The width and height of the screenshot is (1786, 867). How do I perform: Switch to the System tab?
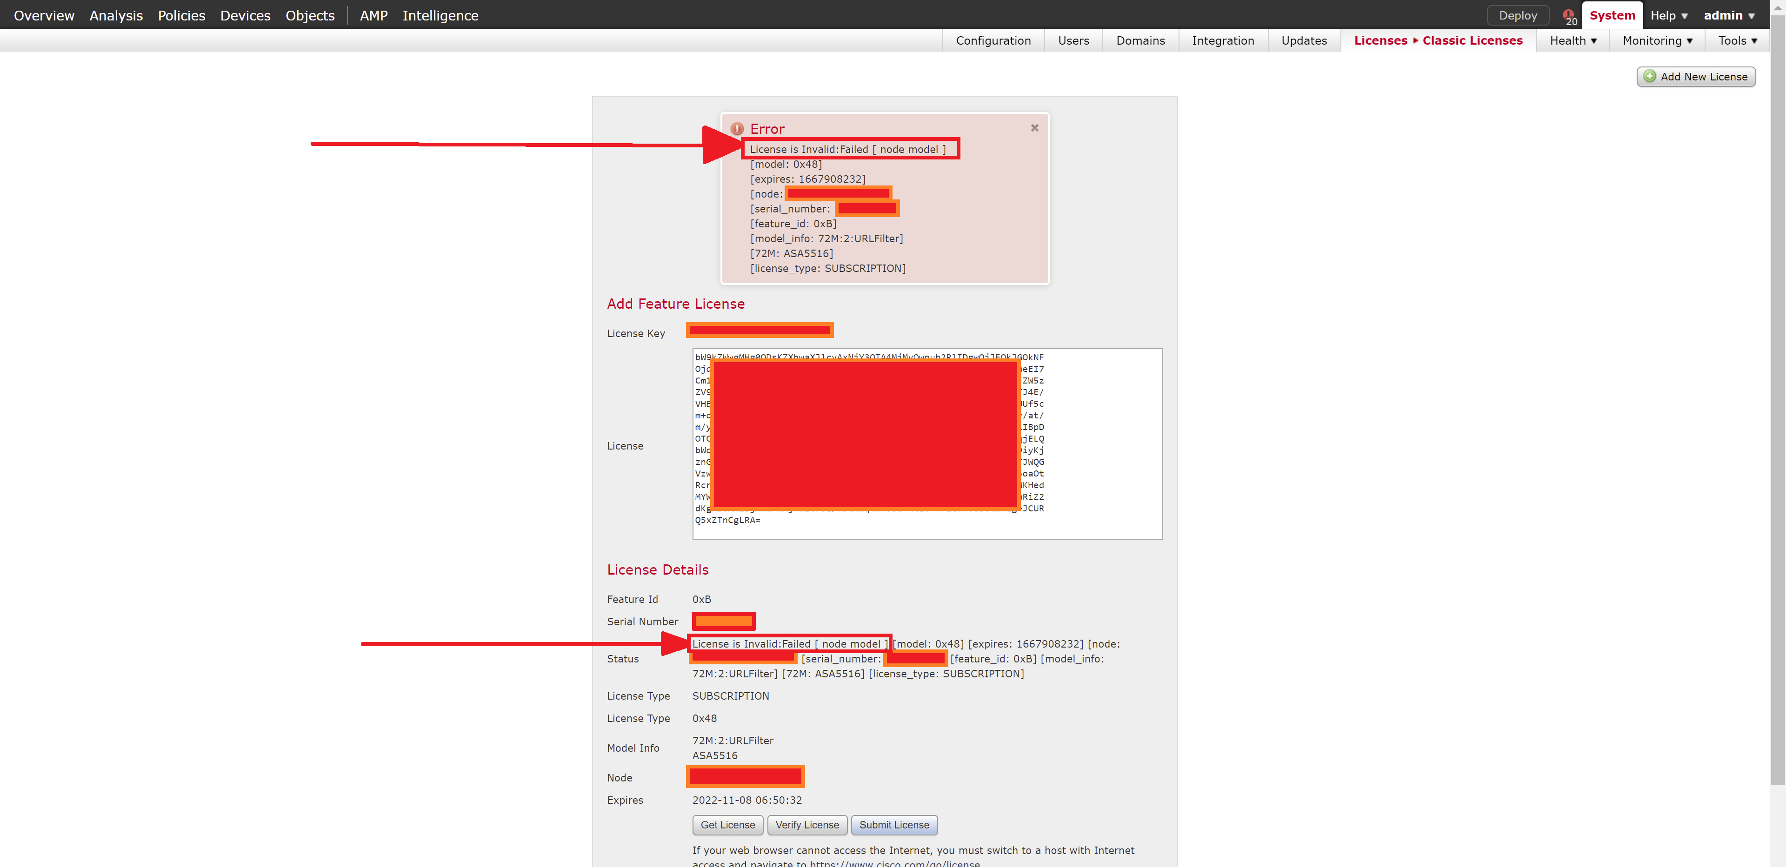(x=1612, y=14)
